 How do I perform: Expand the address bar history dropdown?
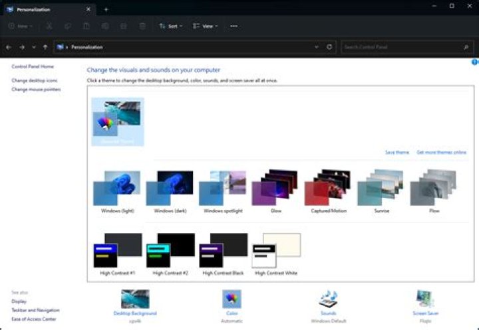317,47
